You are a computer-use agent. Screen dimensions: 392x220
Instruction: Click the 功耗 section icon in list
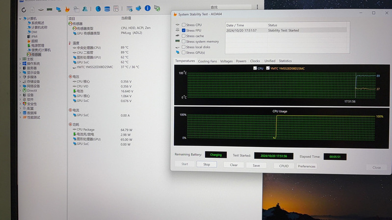[70, 124]
